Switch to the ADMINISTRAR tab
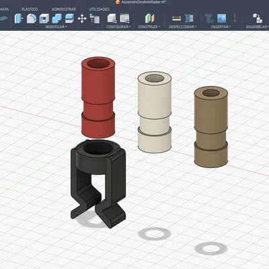The height and width of the screenshot is (269, 269). (64, 9)
